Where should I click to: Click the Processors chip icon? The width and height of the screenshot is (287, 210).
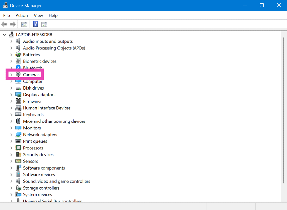tap(18, 148)
